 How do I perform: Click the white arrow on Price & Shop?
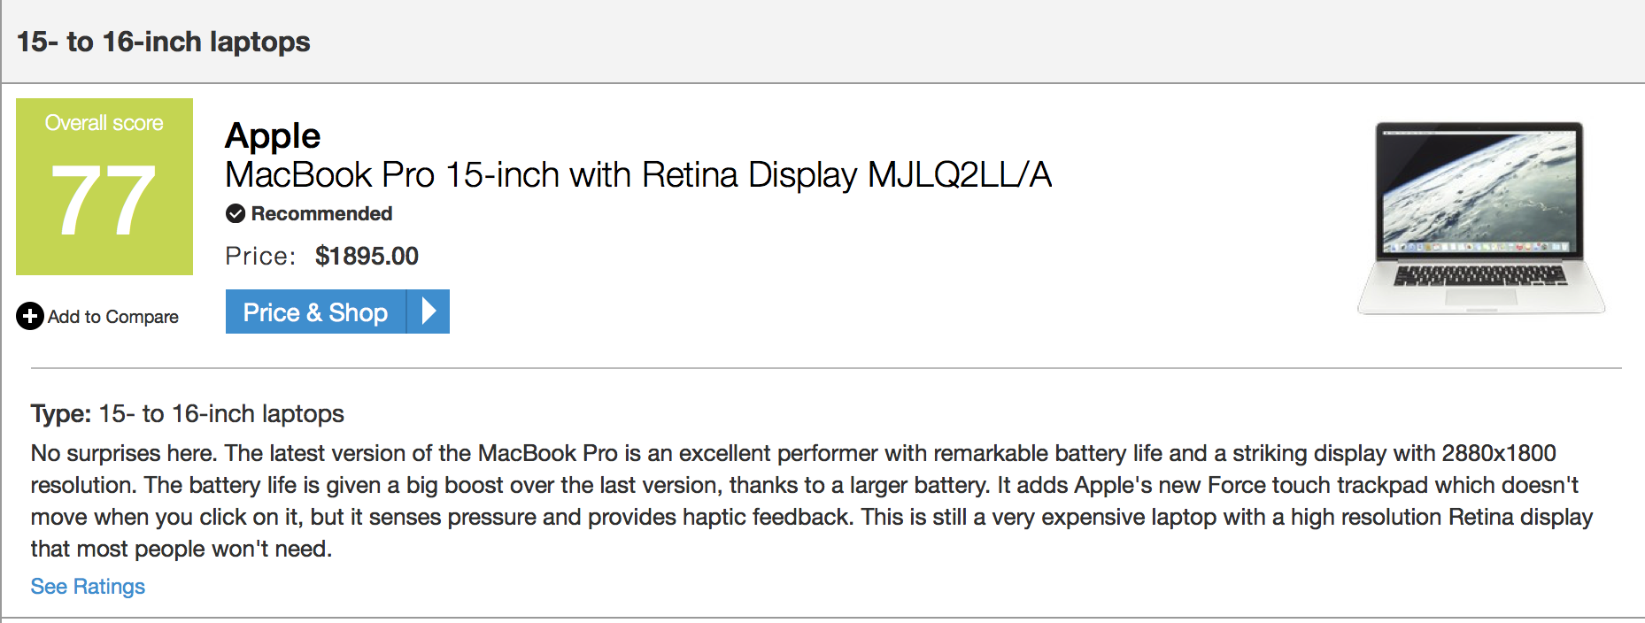tap(429, 311)
